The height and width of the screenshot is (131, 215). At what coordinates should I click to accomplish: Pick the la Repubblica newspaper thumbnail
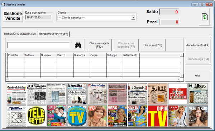[x=77, y=94]
